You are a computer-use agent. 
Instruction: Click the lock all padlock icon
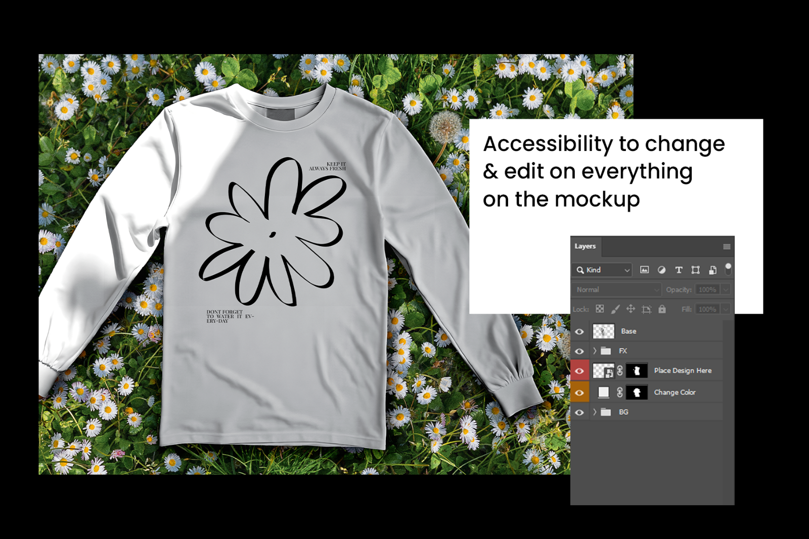(661, 308)
